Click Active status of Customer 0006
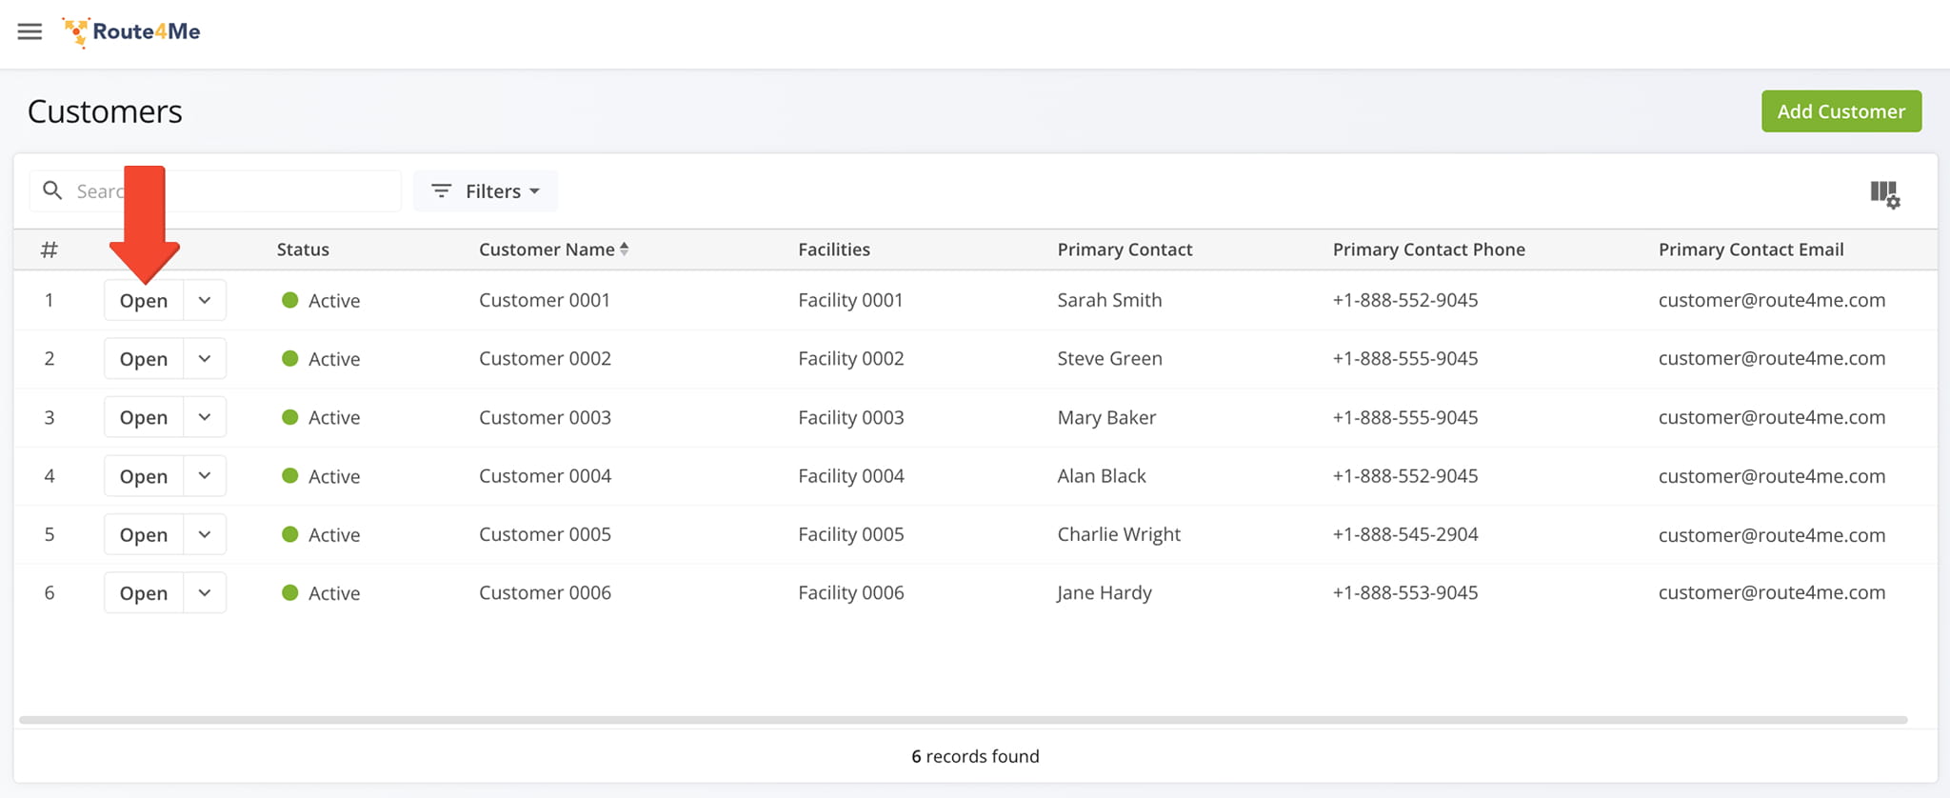Image resolution: width=1950 pixels, height=798 pixels. (x=321, y=592)
